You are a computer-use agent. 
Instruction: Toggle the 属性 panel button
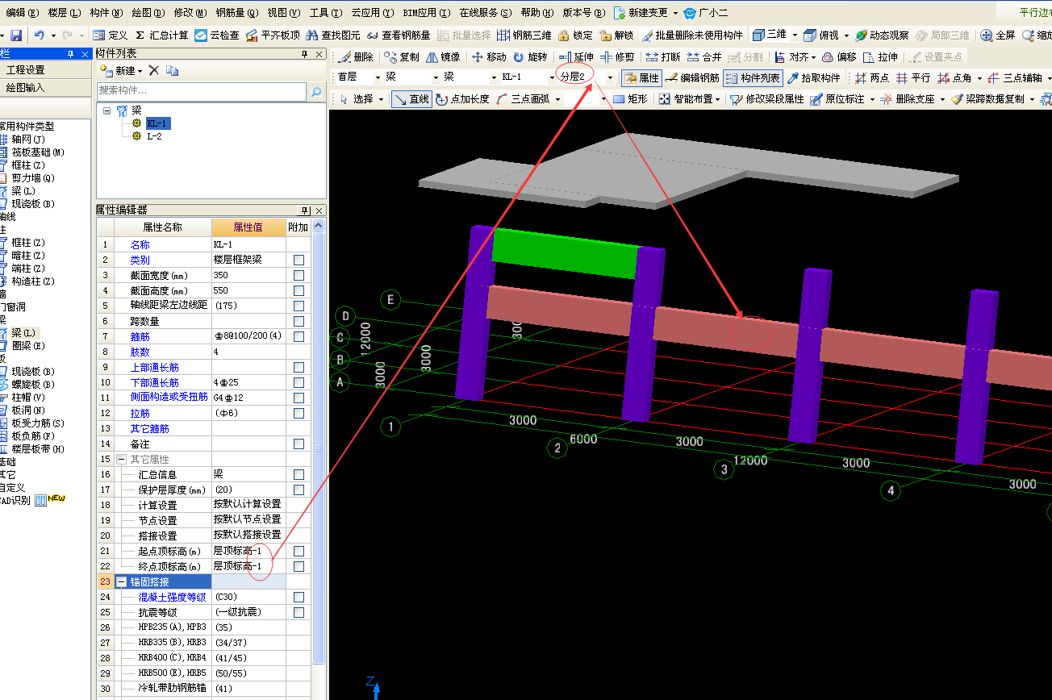coord(641,78)
